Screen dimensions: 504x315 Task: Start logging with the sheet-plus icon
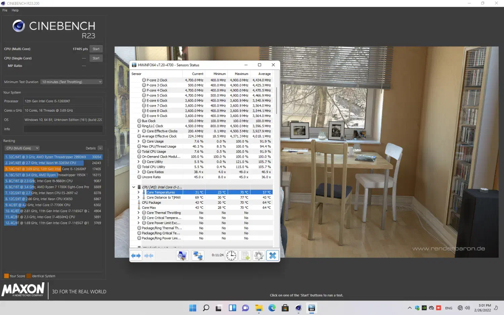tap(245, 256)
